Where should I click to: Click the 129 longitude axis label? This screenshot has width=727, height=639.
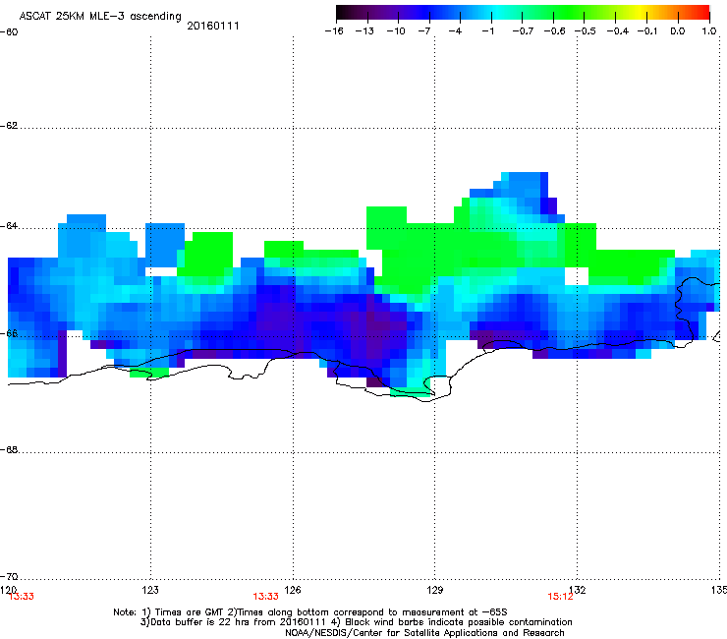[x=435, y=590]
